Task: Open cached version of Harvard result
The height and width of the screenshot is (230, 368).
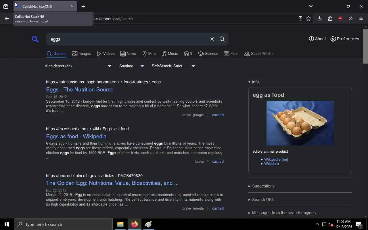Action: tap(218, 115)
